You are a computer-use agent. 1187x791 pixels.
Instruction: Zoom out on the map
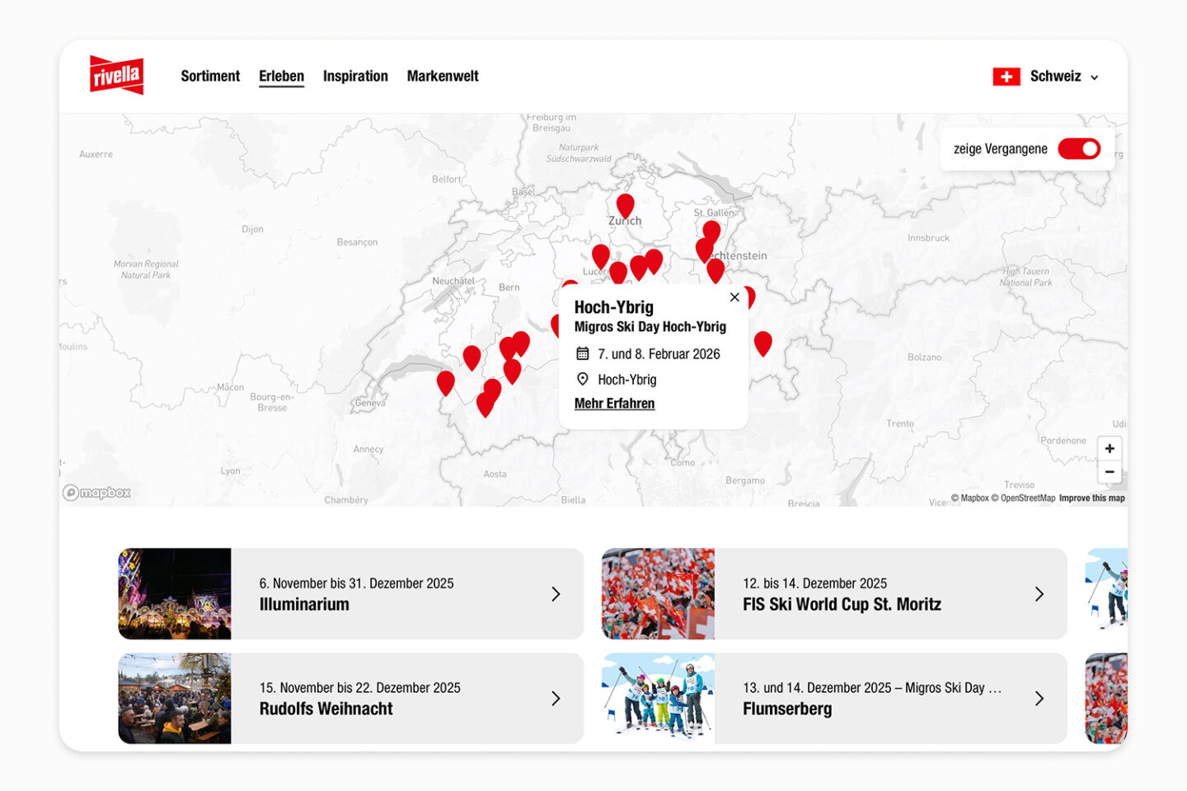tap(1110, 472)
